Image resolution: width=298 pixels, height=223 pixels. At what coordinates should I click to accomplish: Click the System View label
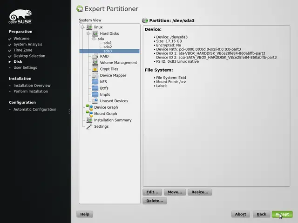(x=90, y=20)
